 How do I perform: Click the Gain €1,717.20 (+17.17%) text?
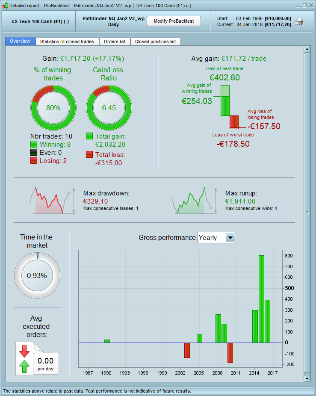[x=83, y=58]
